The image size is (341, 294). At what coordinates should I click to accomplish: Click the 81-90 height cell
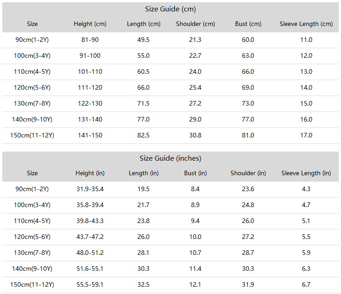(90, 40)
